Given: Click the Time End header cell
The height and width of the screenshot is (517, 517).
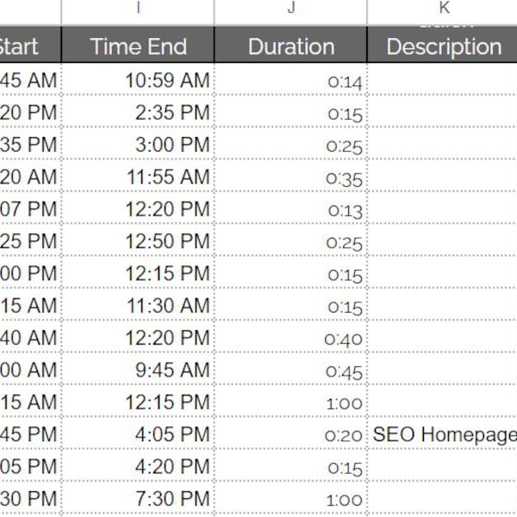Looking at the screenshot, I should coord(138,45).
